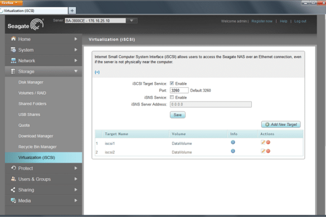Open info icon for iscsi2 target

coord(233,151)
